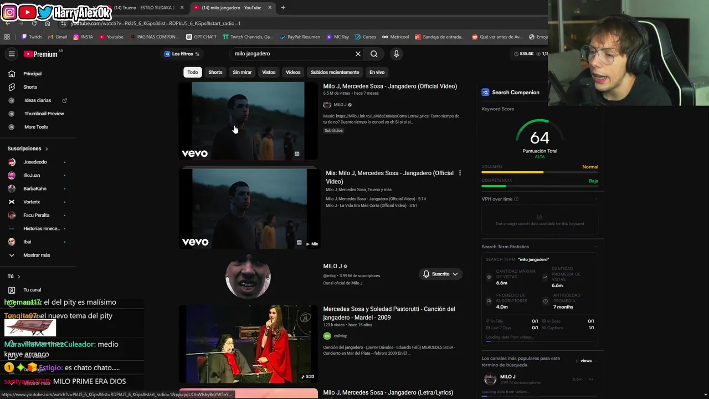The height and width of the screenshot is (399, 709).
Task: Open the Twitch bookmark
Action: tap(31, 37)
